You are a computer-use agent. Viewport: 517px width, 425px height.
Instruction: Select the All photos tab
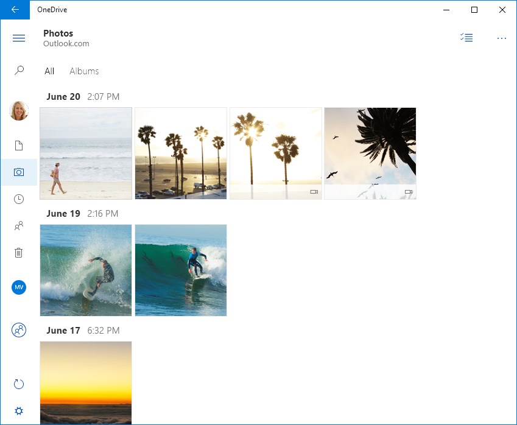pyautogui.click(x=49, y=71)
